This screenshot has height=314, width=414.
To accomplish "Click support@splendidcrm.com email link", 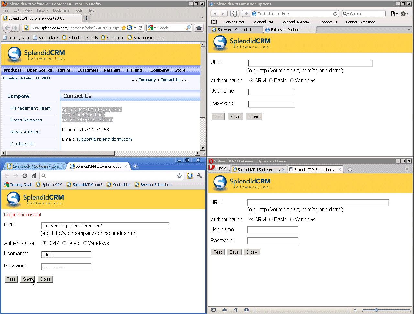I will click(x=104, y=139).
